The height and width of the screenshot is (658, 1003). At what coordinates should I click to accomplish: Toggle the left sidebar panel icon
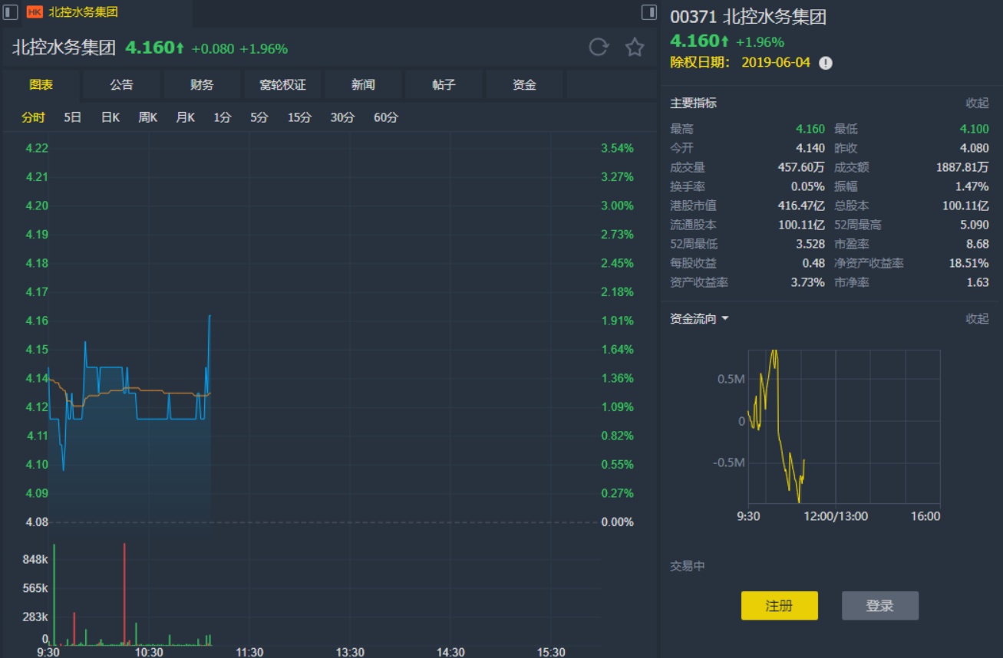[11, 12]
